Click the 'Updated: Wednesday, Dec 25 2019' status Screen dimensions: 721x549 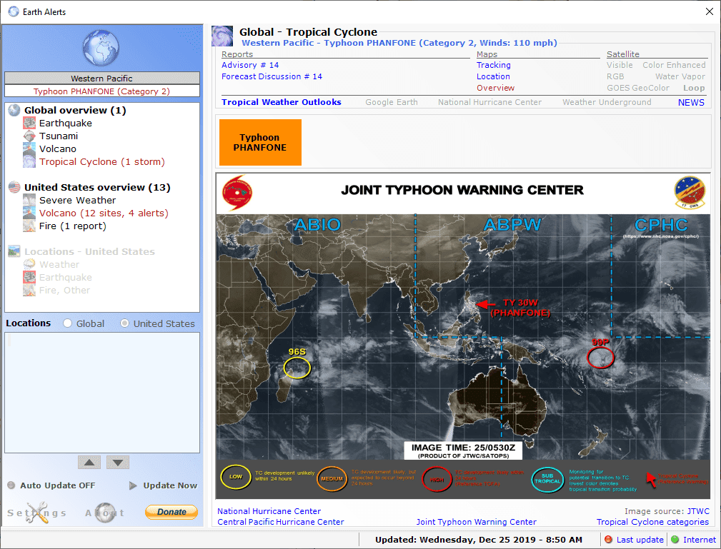click(x=478, y=540)
